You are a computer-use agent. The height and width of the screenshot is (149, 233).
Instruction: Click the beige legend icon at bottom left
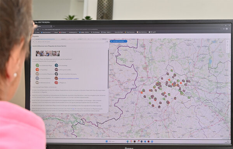37,82
